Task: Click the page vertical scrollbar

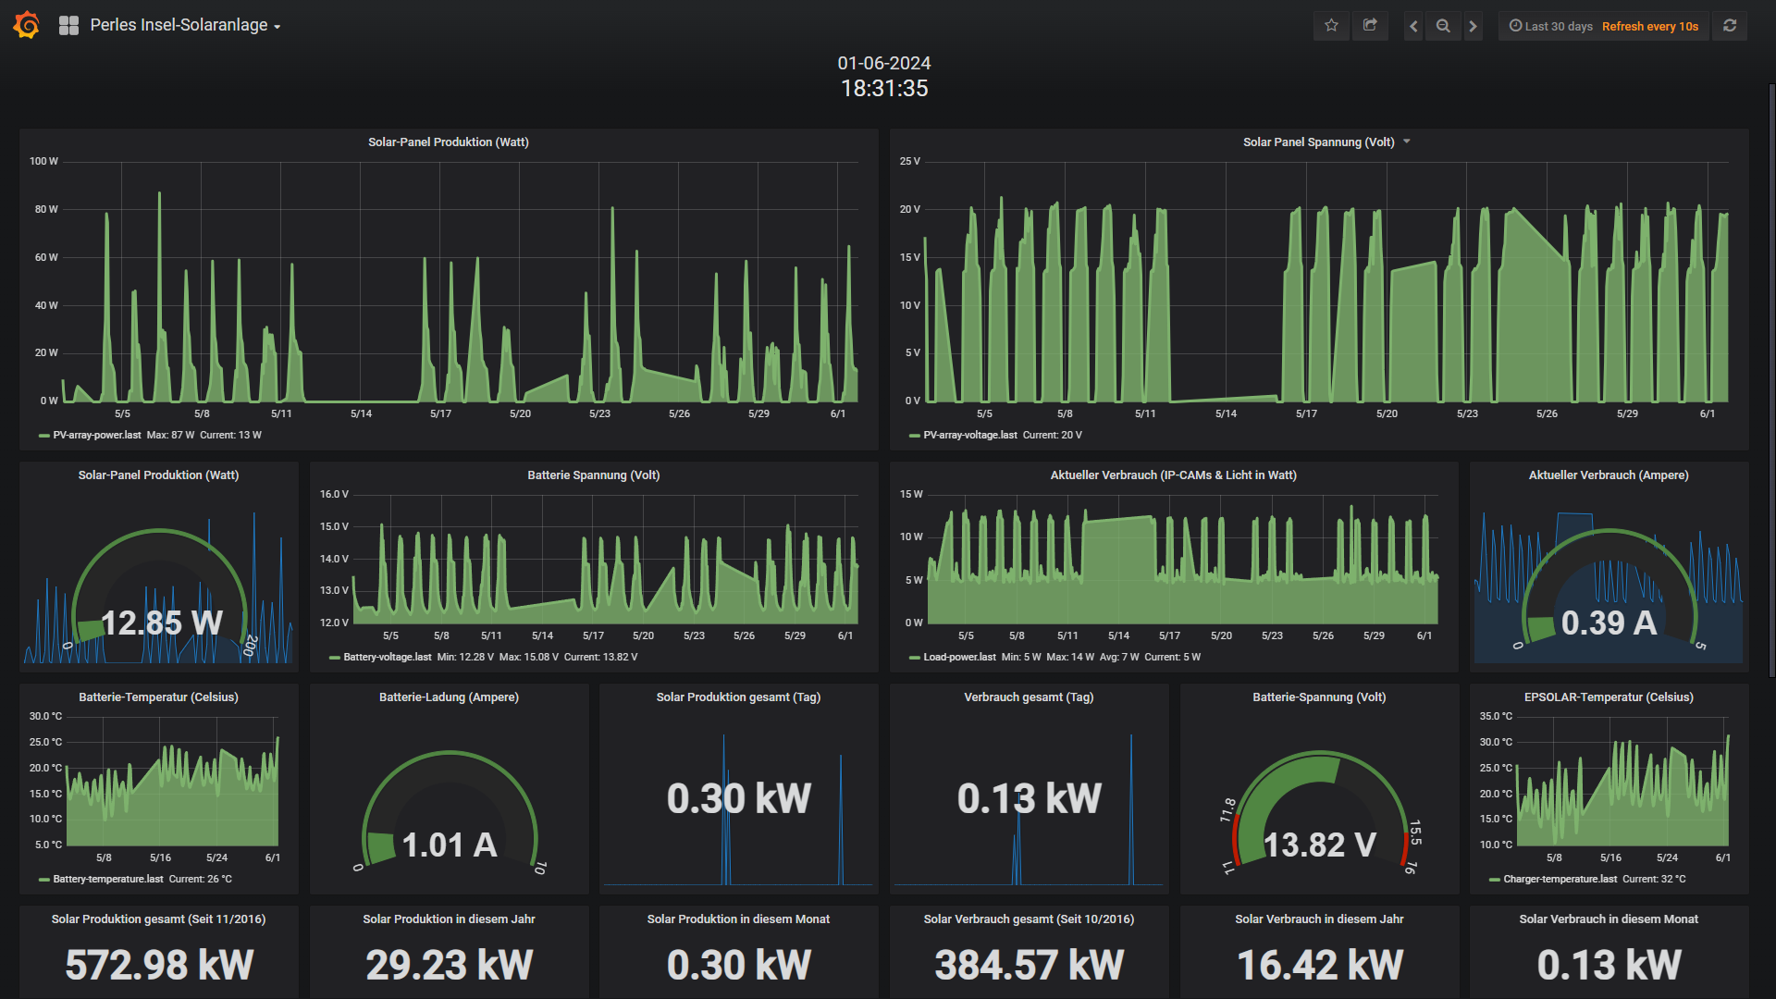Action: click(1771, 379)
